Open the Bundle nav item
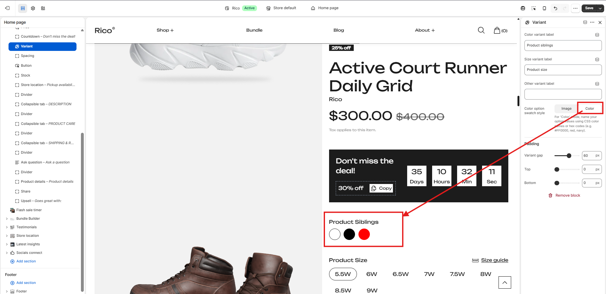 pyautogui.click(x=254, y=30)
